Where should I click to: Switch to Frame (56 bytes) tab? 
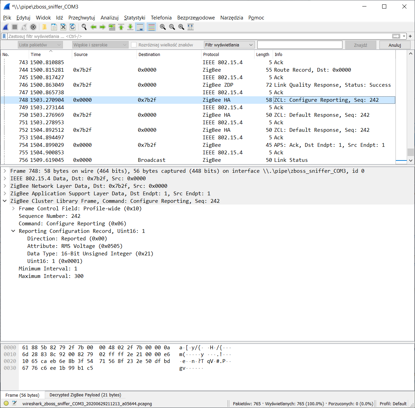pyautogui.click(x=22, y=395)
